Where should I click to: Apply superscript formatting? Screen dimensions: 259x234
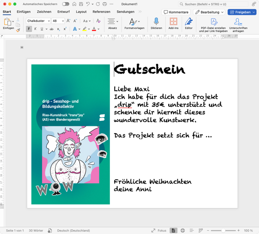pos(65,29)
